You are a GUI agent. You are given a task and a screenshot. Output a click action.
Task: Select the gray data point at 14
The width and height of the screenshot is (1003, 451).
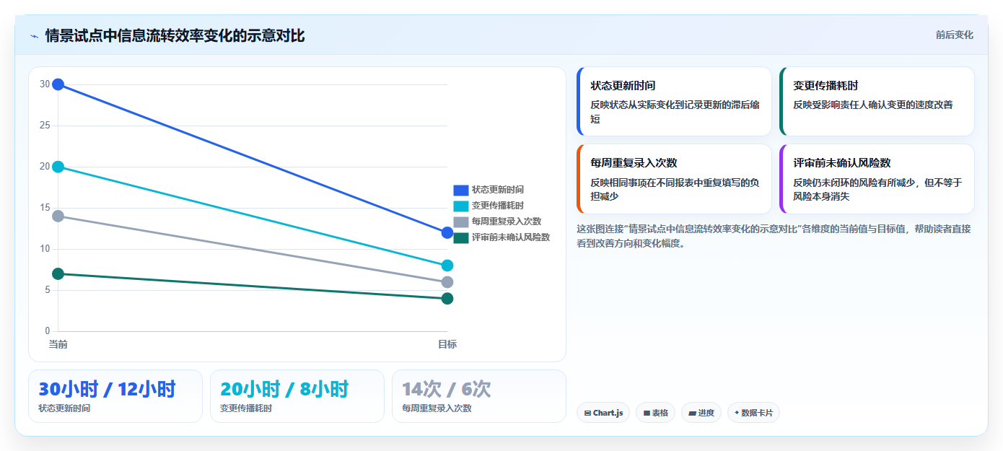point(58,216)
